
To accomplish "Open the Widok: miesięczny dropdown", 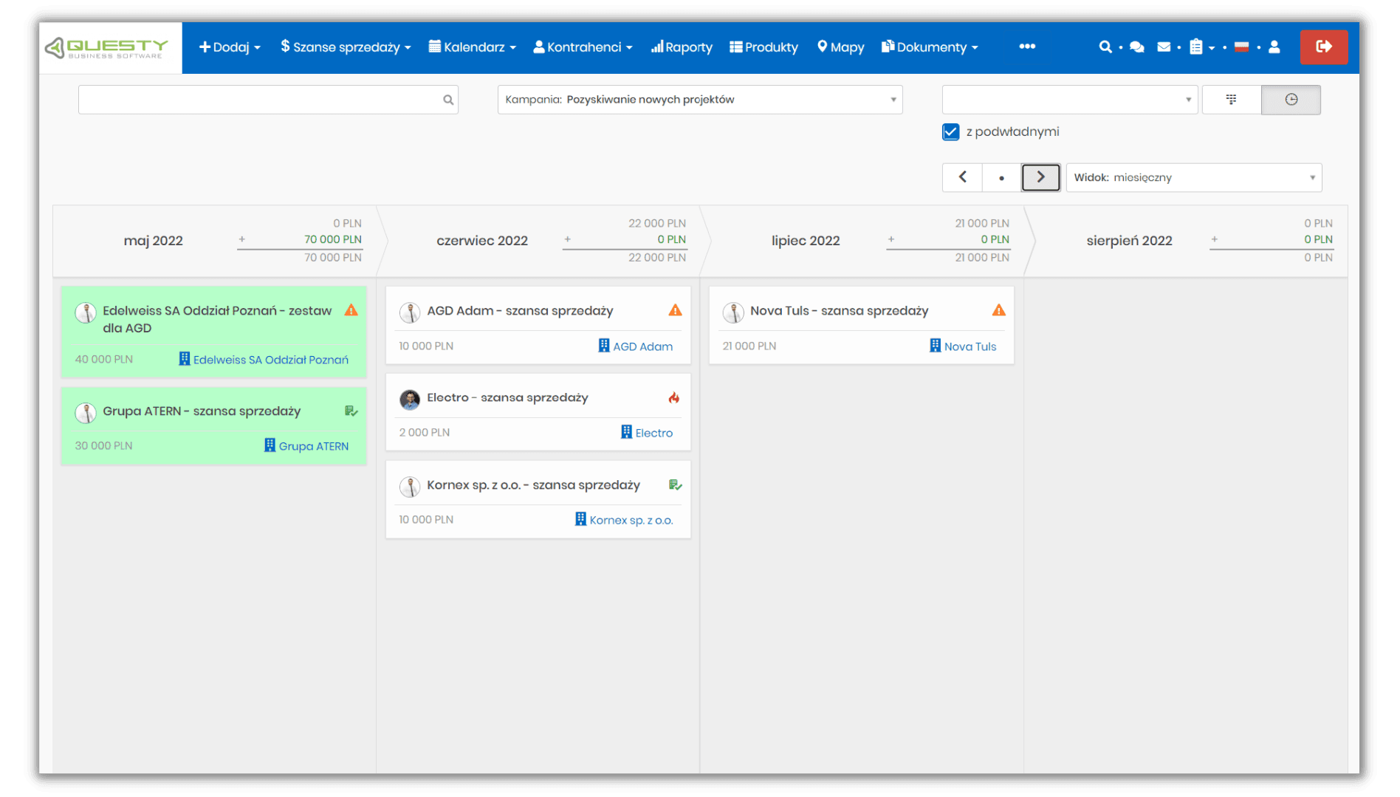I will coord(1194,177).
